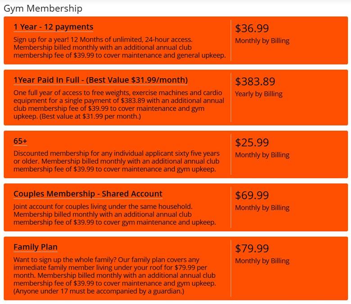
Task: Open the "65+" membership link
Action: pos(20,141)
